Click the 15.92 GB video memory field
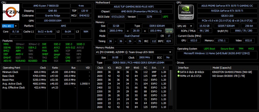The image size is (259, 112). click(205, 26)
